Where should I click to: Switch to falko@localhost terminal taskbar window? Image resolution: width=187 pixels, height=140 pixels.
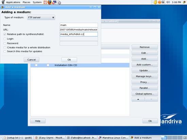coord(82,138)
